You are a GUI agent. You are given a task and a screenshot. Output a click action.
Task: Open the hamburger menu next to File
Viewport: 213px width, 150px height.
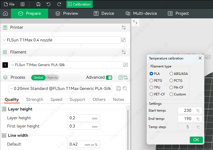pyautogui.click(x=22, y=4)
